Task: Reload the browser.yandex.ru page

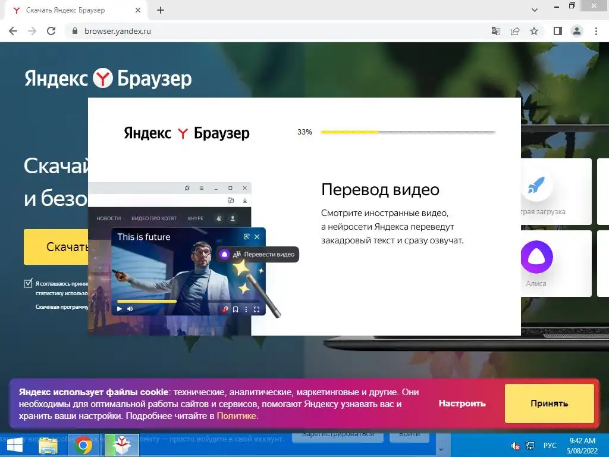Action: pyautogui.click(x=51, y=31)
